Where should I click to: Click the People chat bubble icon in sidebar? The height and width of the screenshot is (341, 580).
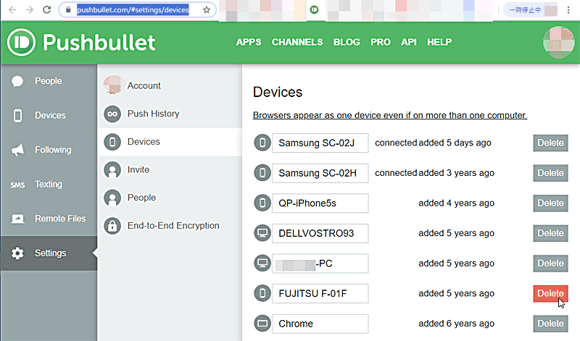point(17,81)
